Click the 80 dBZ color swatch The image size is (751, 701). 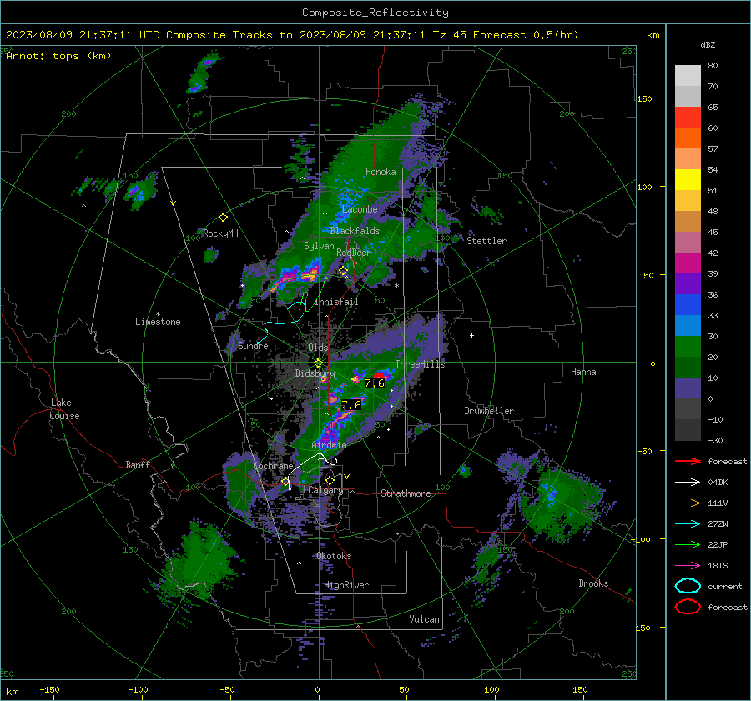click(688, 75)
